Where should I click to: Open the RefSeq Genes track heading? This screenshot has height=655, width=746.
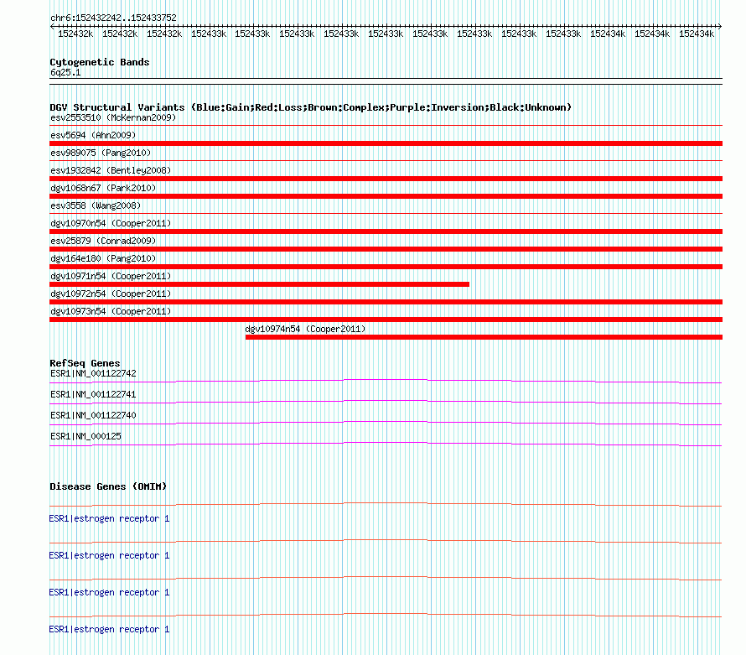(85, 363)
